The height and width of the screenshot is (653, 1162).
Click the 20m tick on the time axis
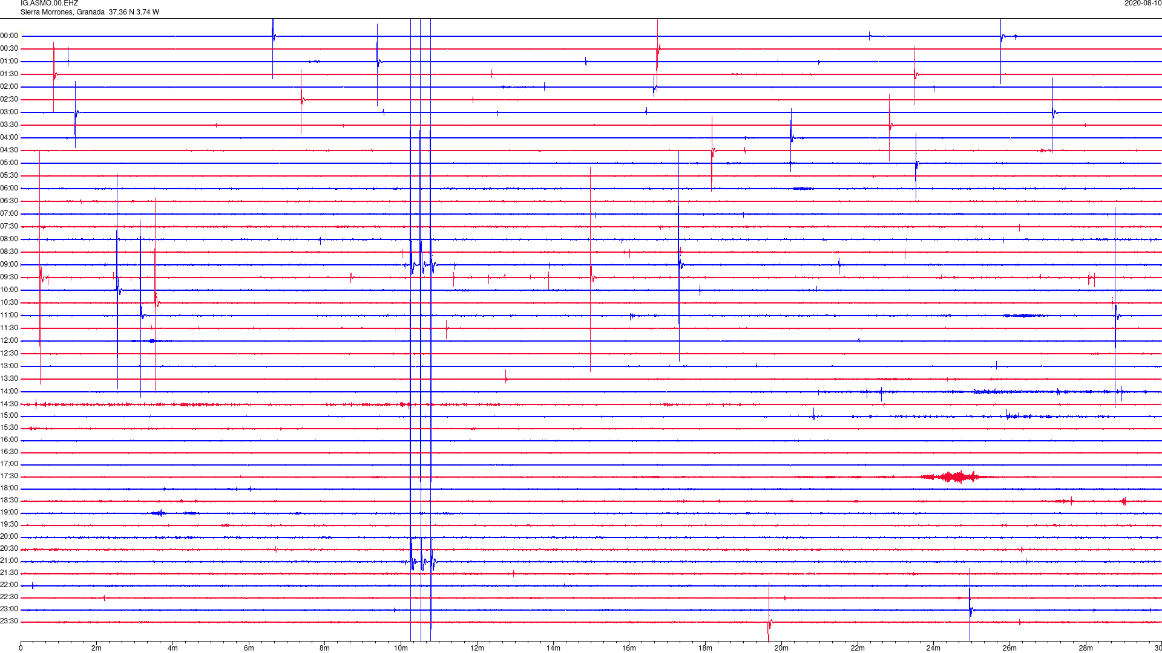tap(781, 649)
